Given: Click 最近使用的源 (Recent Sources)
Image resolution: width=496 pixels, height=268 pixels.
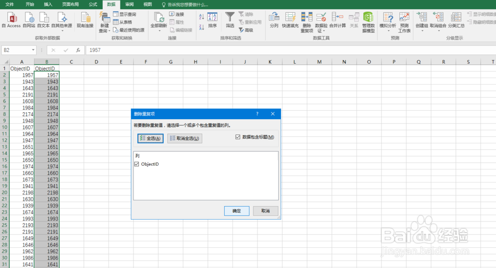Looking at the screenshot, I should 129,30.
